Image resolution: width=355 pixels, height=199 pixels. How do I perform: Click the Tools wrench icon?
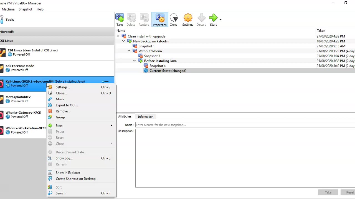2,20
